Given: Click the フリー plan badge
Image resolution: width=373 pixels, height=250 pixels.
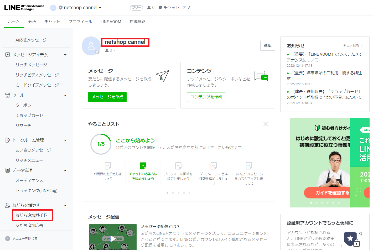Looking at the screenshot, I should 136,8.
